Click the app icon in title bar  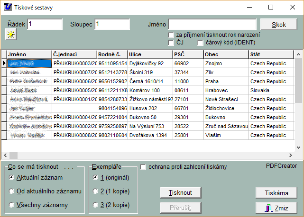coord(8,8)
